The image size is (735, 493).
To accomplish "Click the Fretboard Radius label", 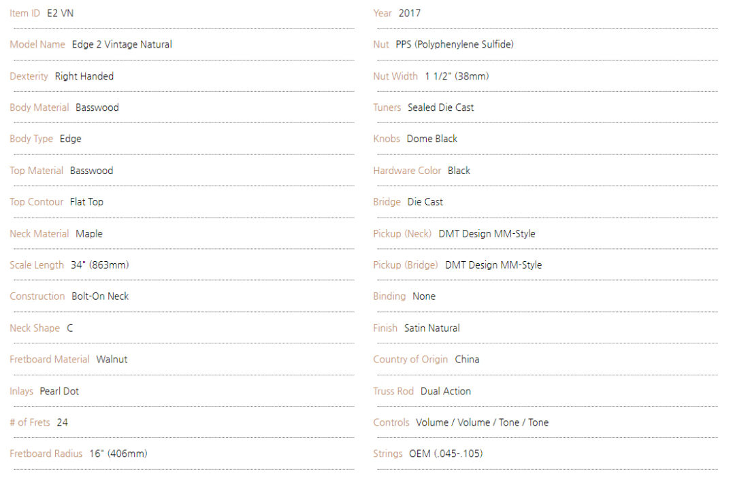I will click(46, 454).
